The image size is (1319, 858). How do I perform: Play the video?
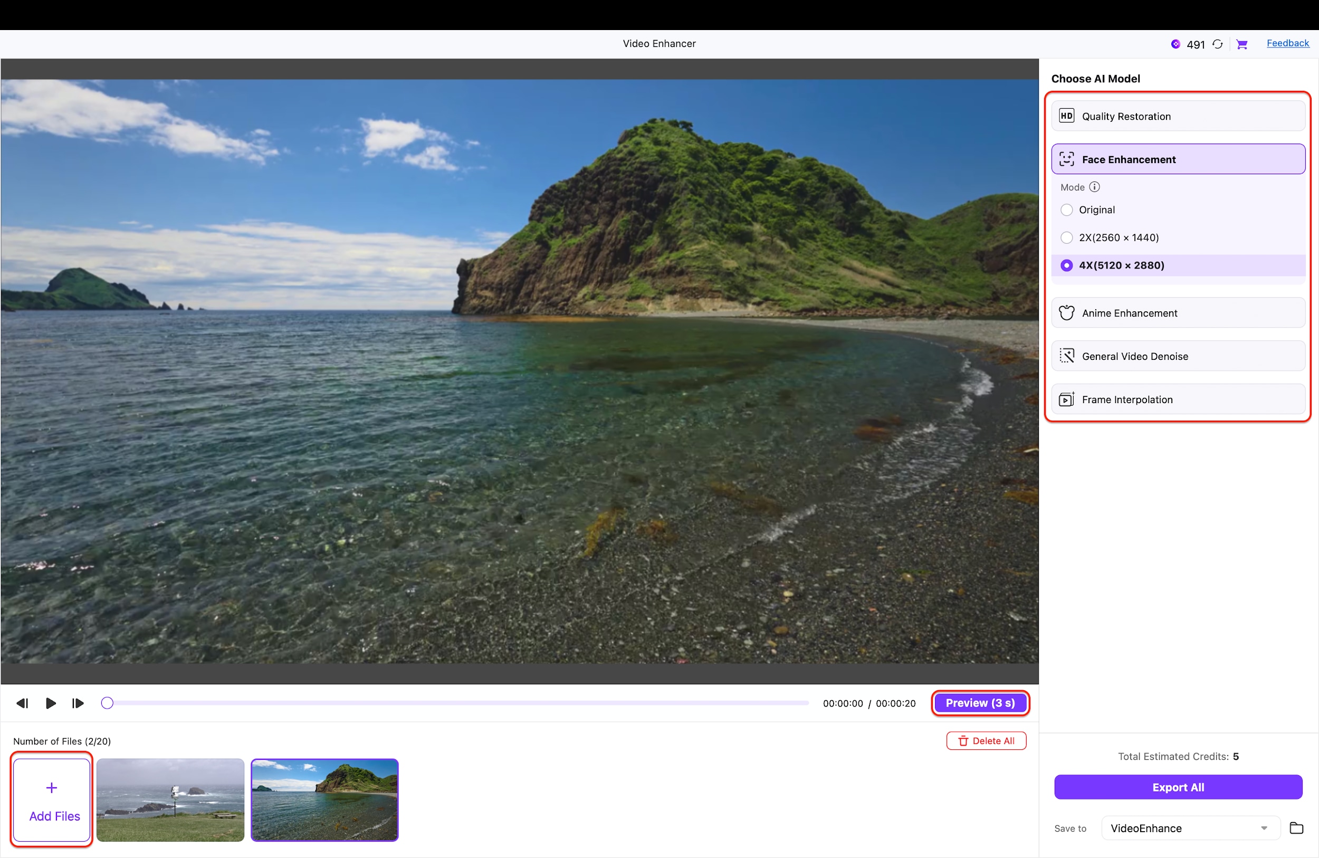point(50,703)
